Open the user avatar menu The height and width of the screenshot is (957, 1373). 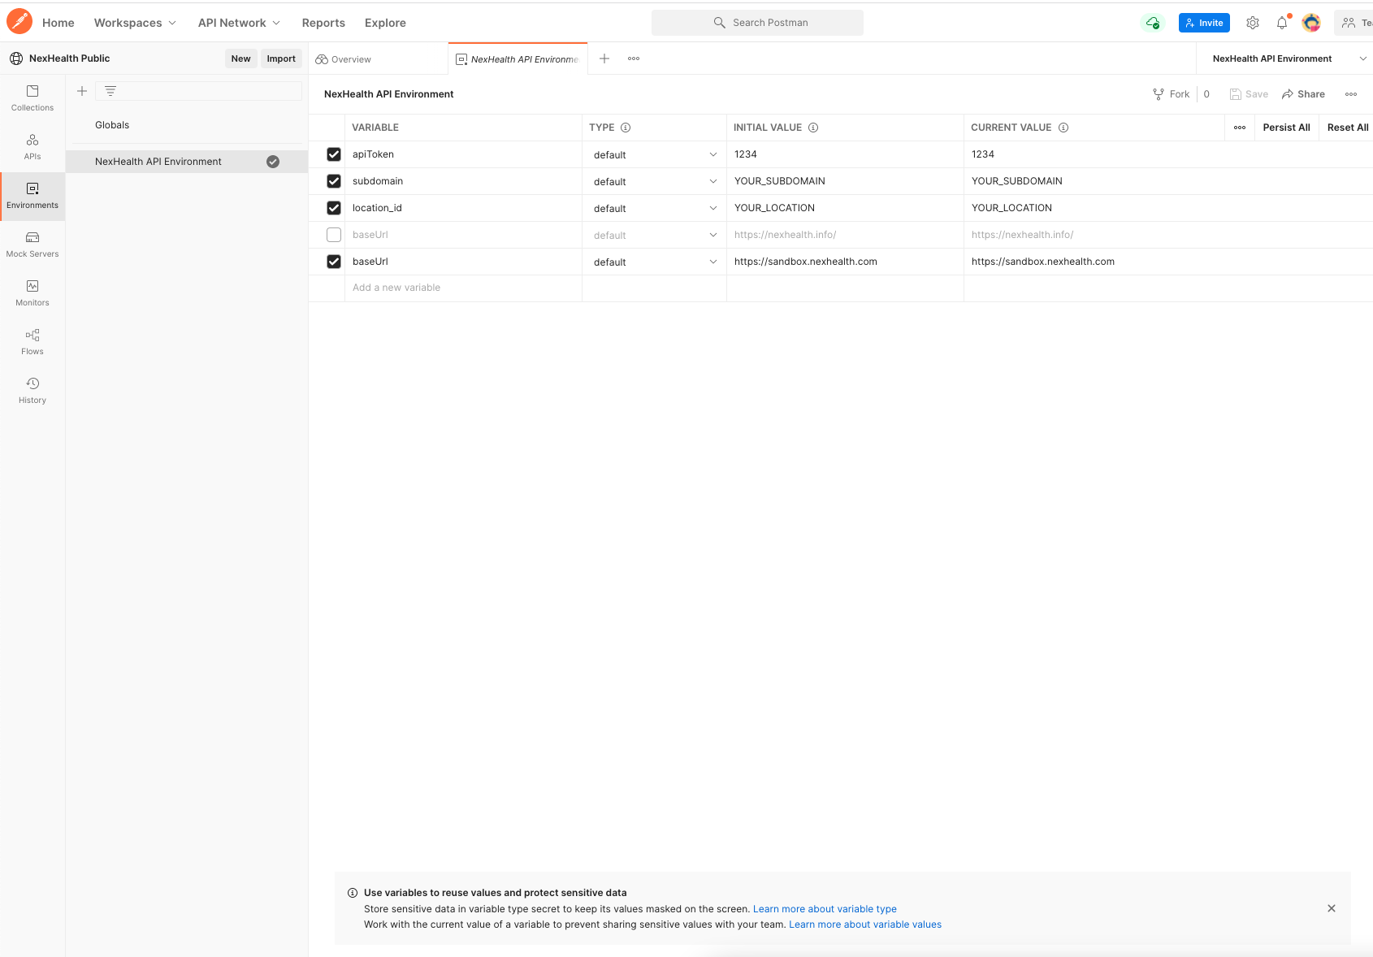(1311, 23)
